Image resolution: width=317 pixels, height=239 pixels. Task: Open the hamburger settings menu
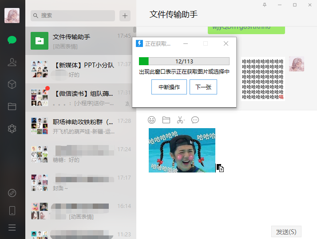12,227
